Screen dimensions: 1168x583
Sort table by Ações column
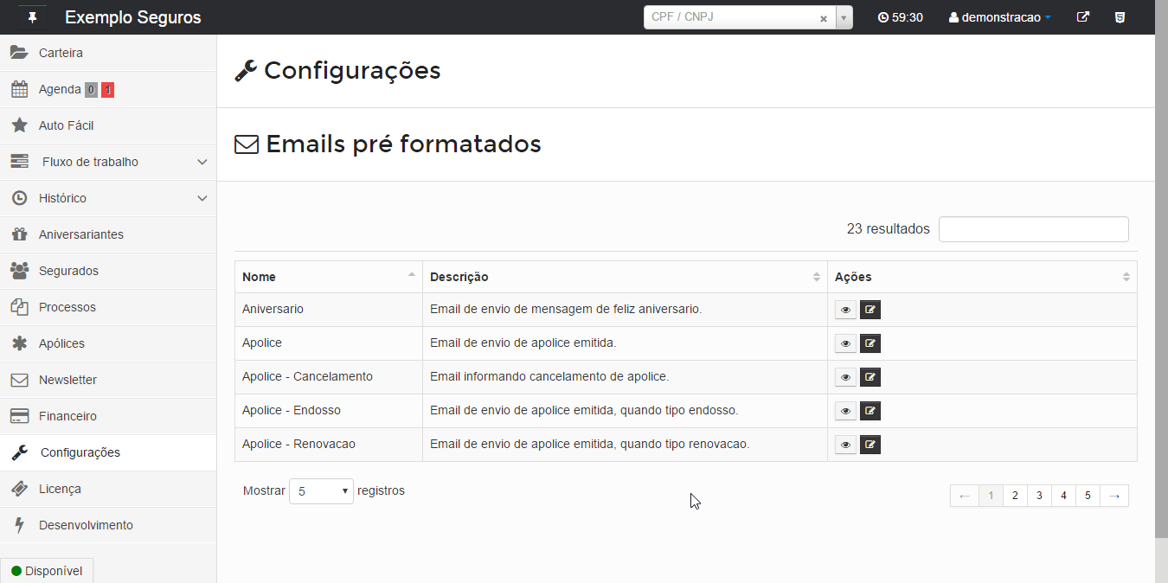pyautogui.click(x=982, y=277)
